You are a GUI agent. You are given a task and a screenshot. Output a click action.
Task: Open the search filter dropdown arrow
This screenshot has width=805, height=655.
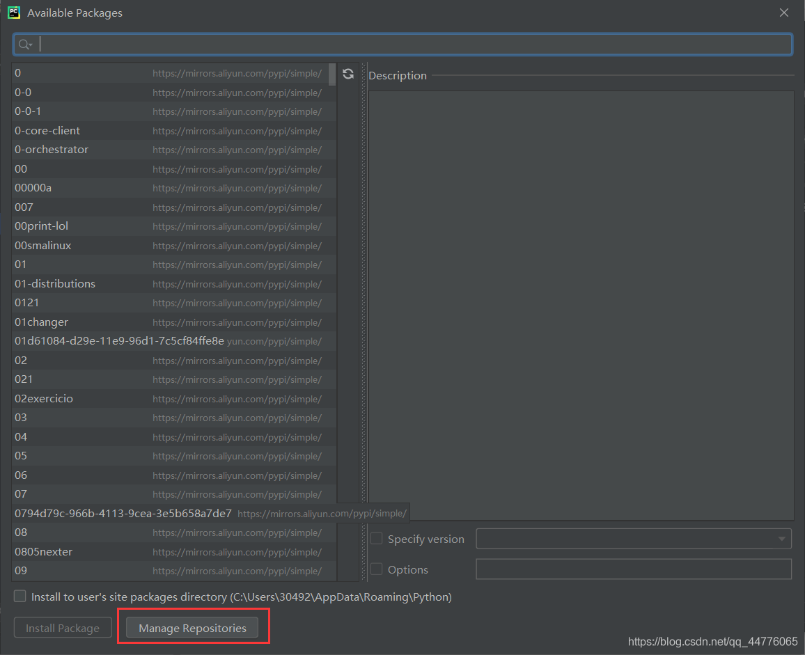tap(31, 44)
